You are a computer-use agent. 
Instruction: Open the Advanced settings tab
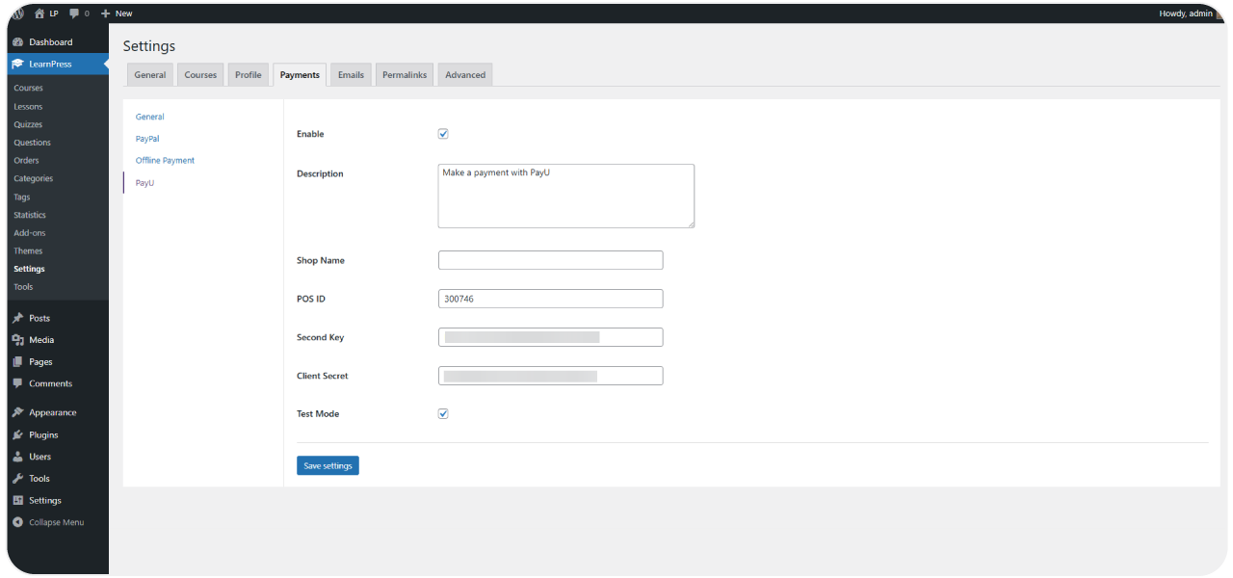coord(465,75)
